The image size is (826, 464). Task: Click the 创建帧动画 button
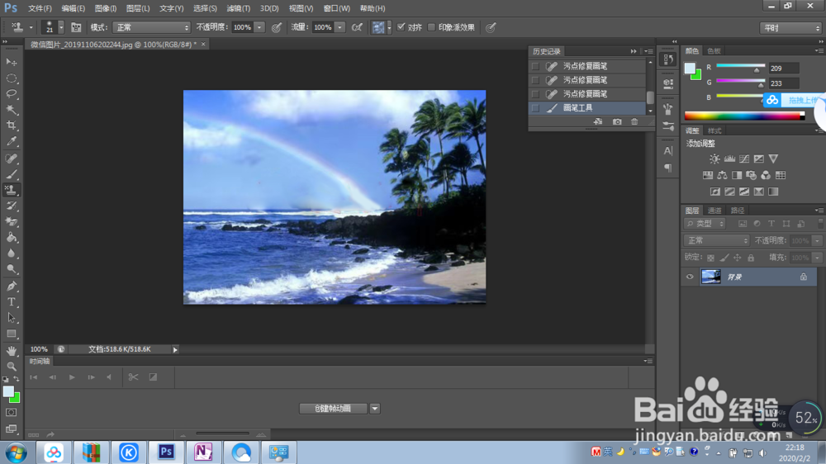(x=333, y=409)
